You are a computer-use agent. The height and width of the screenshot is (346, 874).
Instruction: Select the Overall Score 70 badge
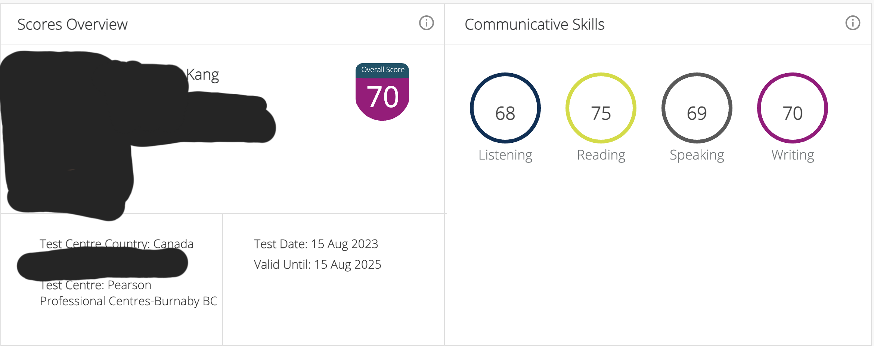point(382,92)
